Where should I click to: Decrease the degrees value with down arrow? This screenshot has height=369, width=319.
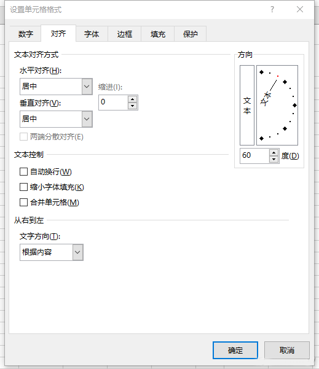(274, 159)
